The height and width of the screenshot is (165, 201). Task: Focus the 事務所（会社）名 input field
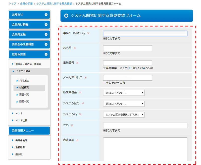[145, 33]
